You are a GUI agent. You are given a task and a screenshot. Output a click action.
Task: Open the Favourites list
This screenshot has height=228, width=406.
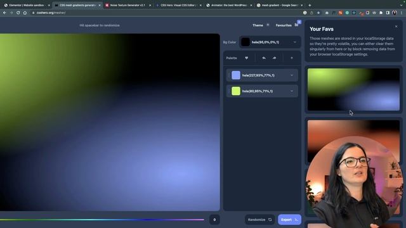(287, 25)
